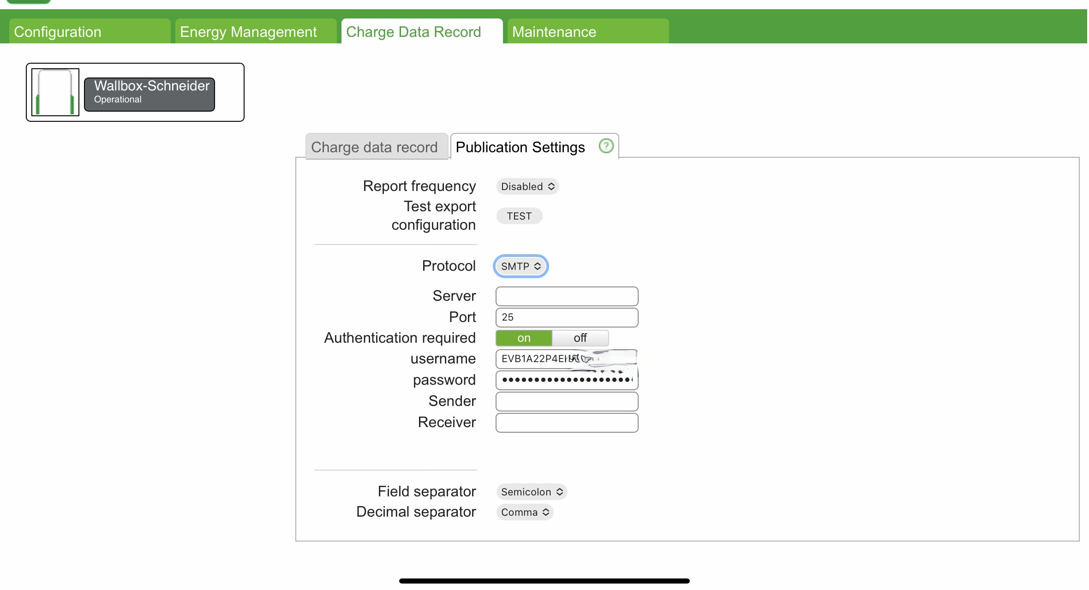Select the Charge Data Record top tab
The image size is (1089, 590).
point(422,32)
